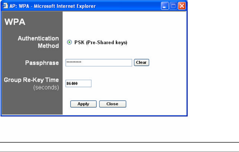Click inside the Passphrase input field
Screen dimensions: 239x152
tap(99, 63)
